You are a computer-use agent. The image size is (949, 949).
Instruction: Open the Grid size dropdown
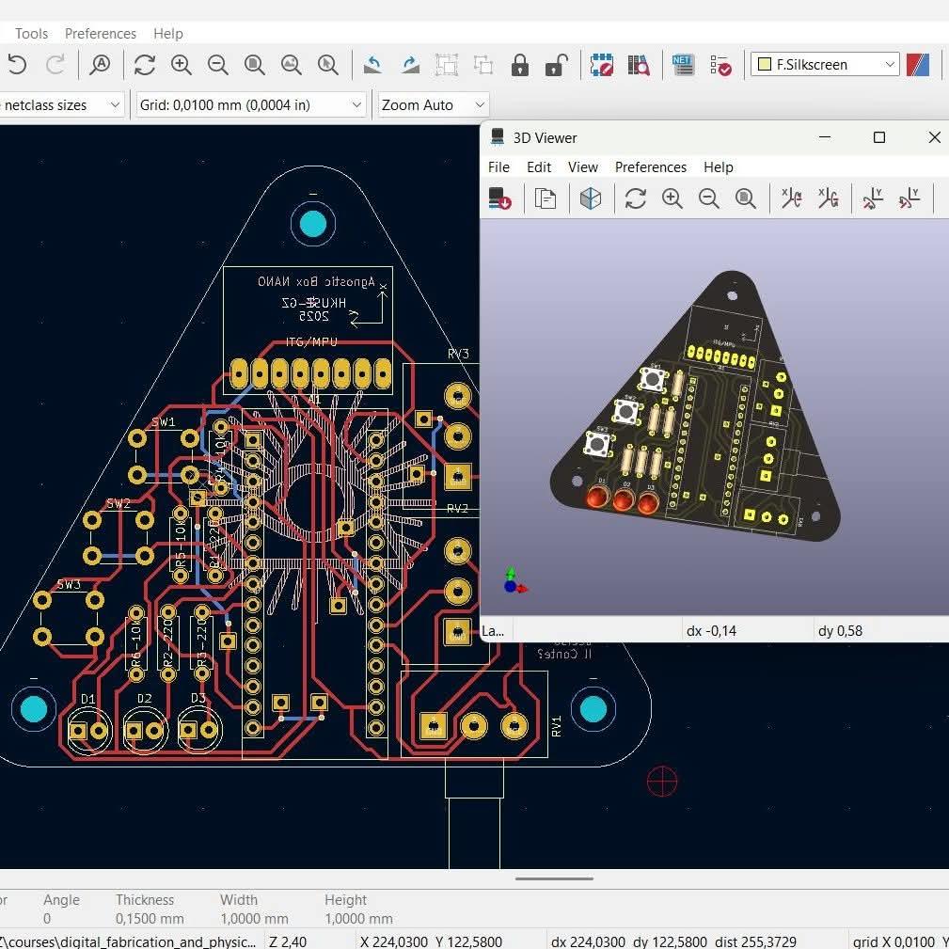pyautogui.click(x=356, y=105)
